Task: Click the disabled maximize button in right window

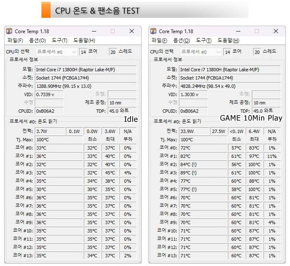Action: click(x=257, y=31)
